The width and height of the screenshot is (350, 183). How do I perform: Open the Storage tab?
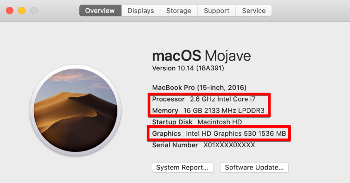point(179,11)
